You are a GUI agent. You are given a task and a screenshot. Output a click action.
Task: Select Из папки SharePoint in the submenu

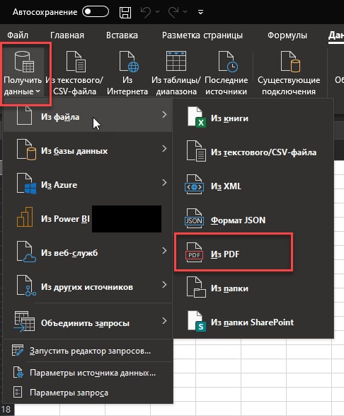point(253,322)
